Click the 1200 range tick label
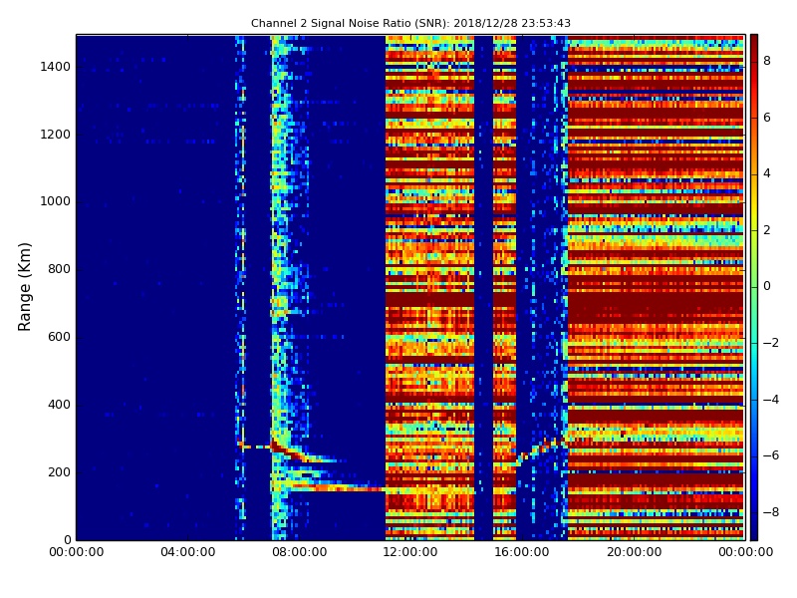The height and width of the screenshot is (598, 797). [56, 135]
